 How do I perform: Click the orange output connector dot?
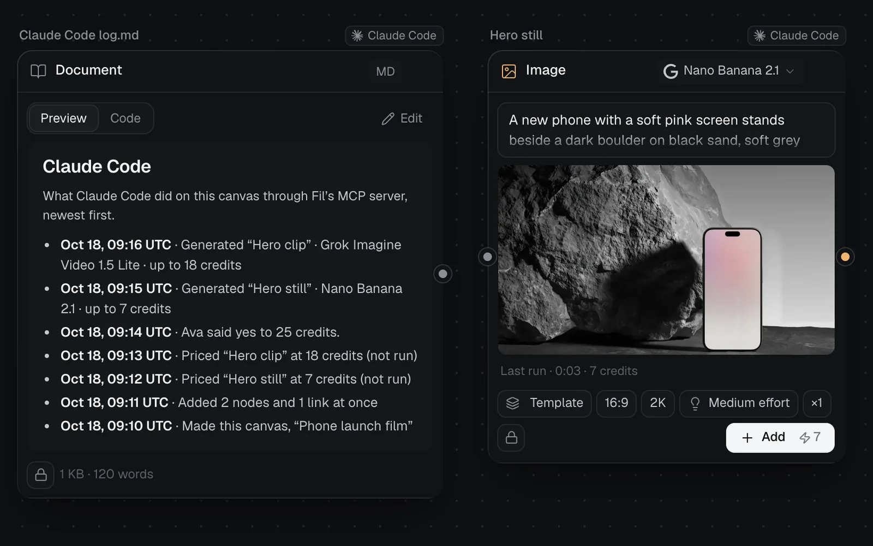click(845, 257)
